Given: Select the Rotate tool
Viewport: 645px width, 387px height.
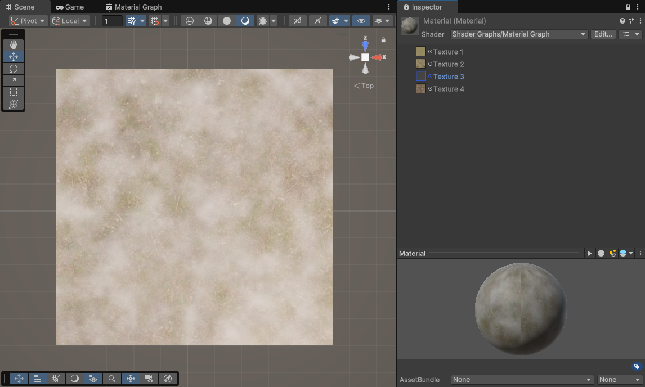Looking at the screenshot, I should (14, 69).
